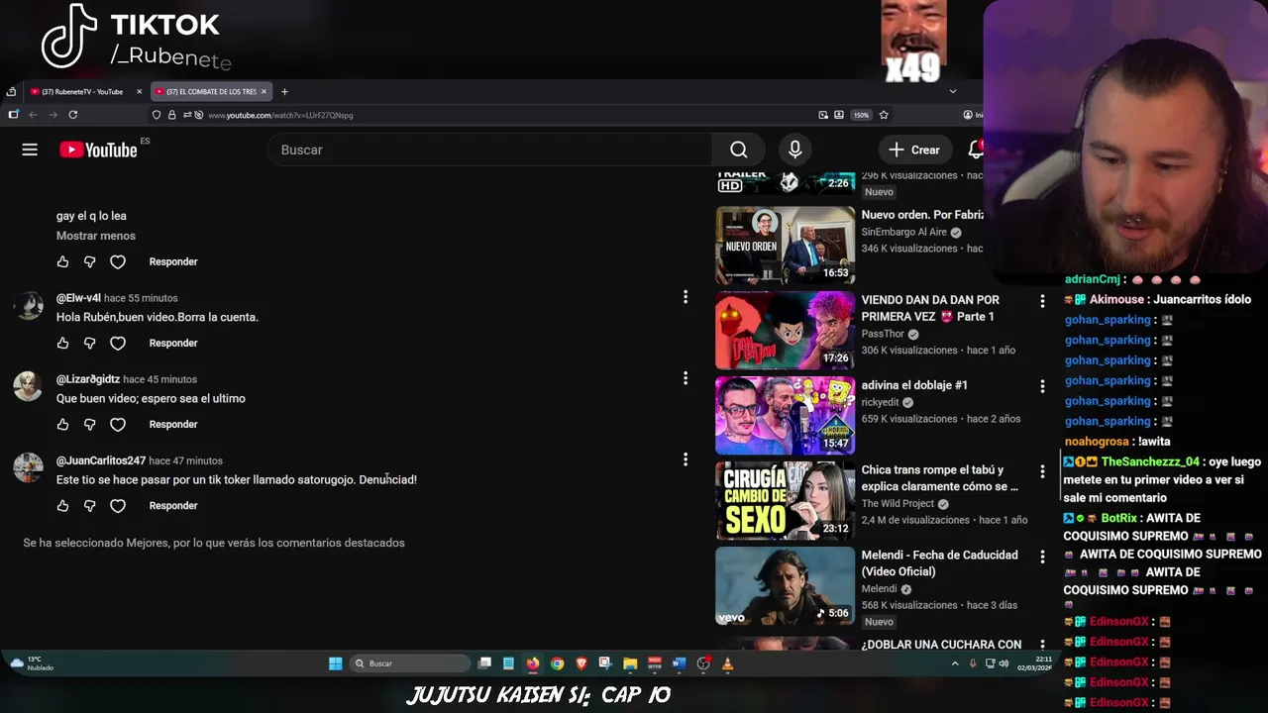Open @JuanCarlitos247's channel avatar
1268x713 pixels.
pyautogui.click(x=28, y=467)
